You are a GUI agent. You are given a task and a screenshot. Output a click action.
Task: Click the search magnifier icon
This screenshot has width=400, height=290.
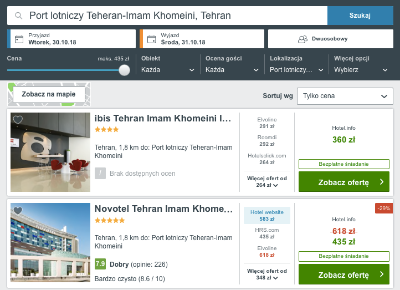[x=18, y=16]
